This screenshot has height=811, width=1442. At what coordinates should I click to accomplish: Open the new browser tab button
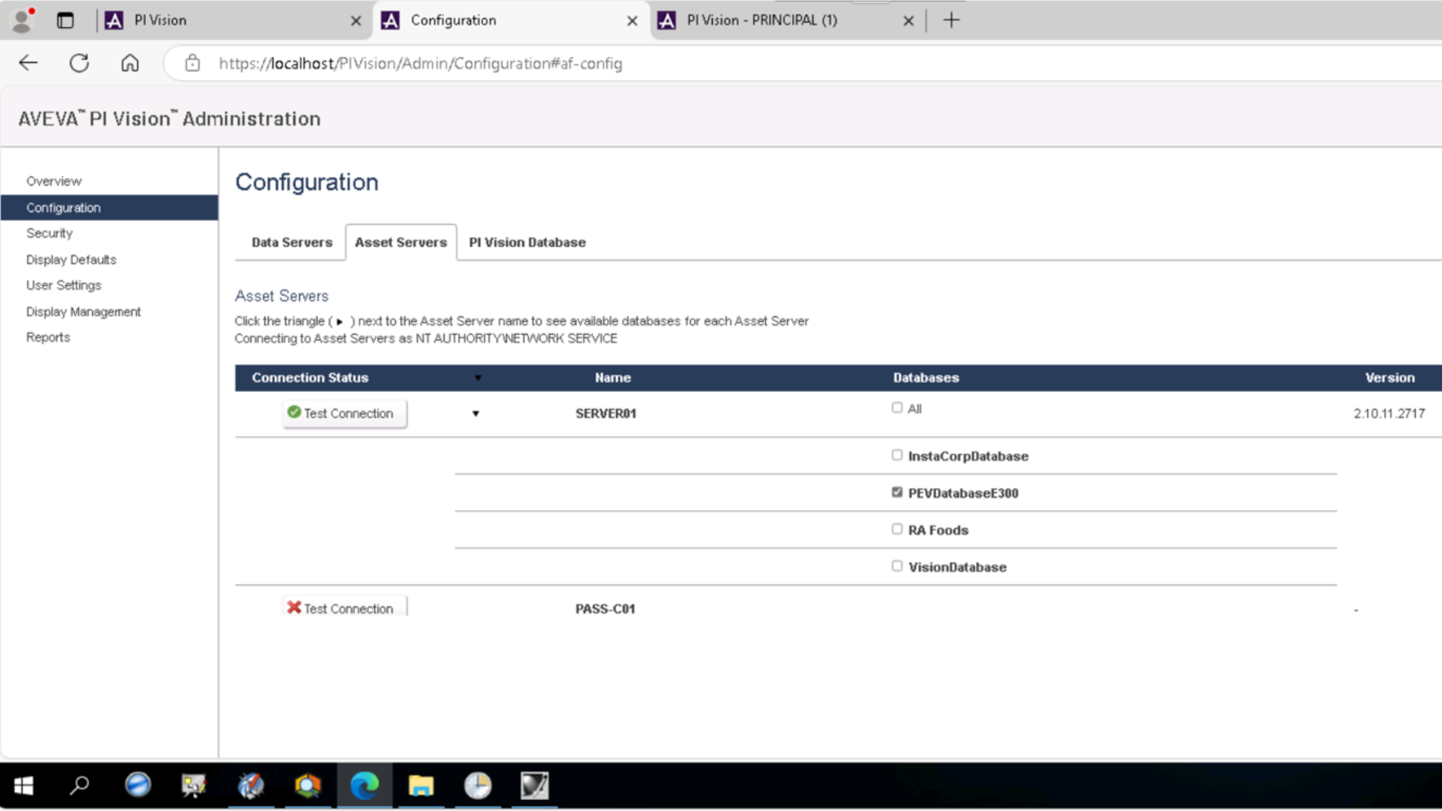pyautogui.click(x=950, y=20)
